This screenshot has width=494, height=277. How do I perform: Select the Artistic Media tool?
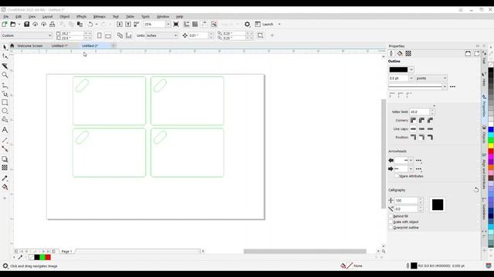5,94
